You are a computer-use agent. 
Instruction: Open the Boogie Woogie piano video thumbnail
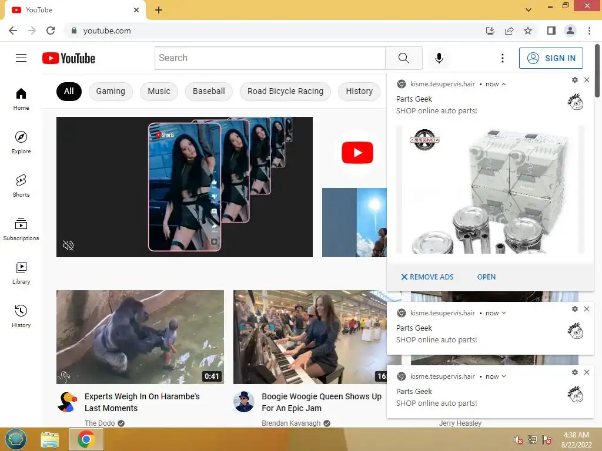(x=310, y=336)
